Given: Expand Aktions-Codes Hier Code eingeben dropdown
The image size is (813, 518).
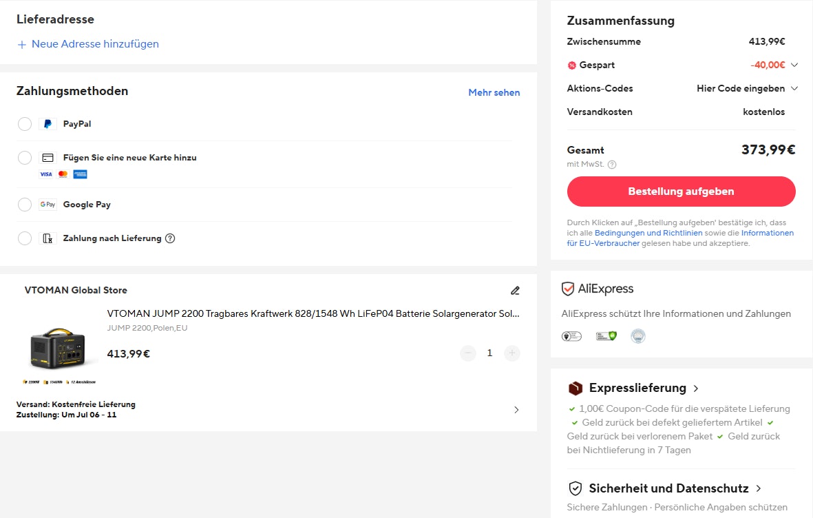Looking at the screenshot, I should (x=794, y=89).
